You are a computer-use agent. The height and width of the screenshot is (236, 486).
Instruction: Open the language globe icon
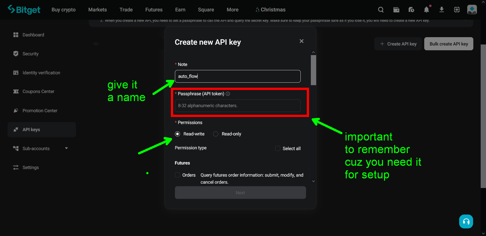457,10
